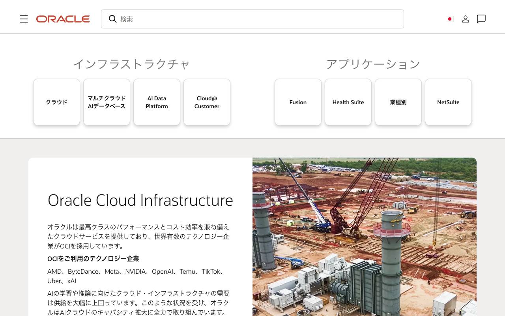
Task: Click the アプリケーション section heading
Action: pyautogui.click(x=373, y=64)
